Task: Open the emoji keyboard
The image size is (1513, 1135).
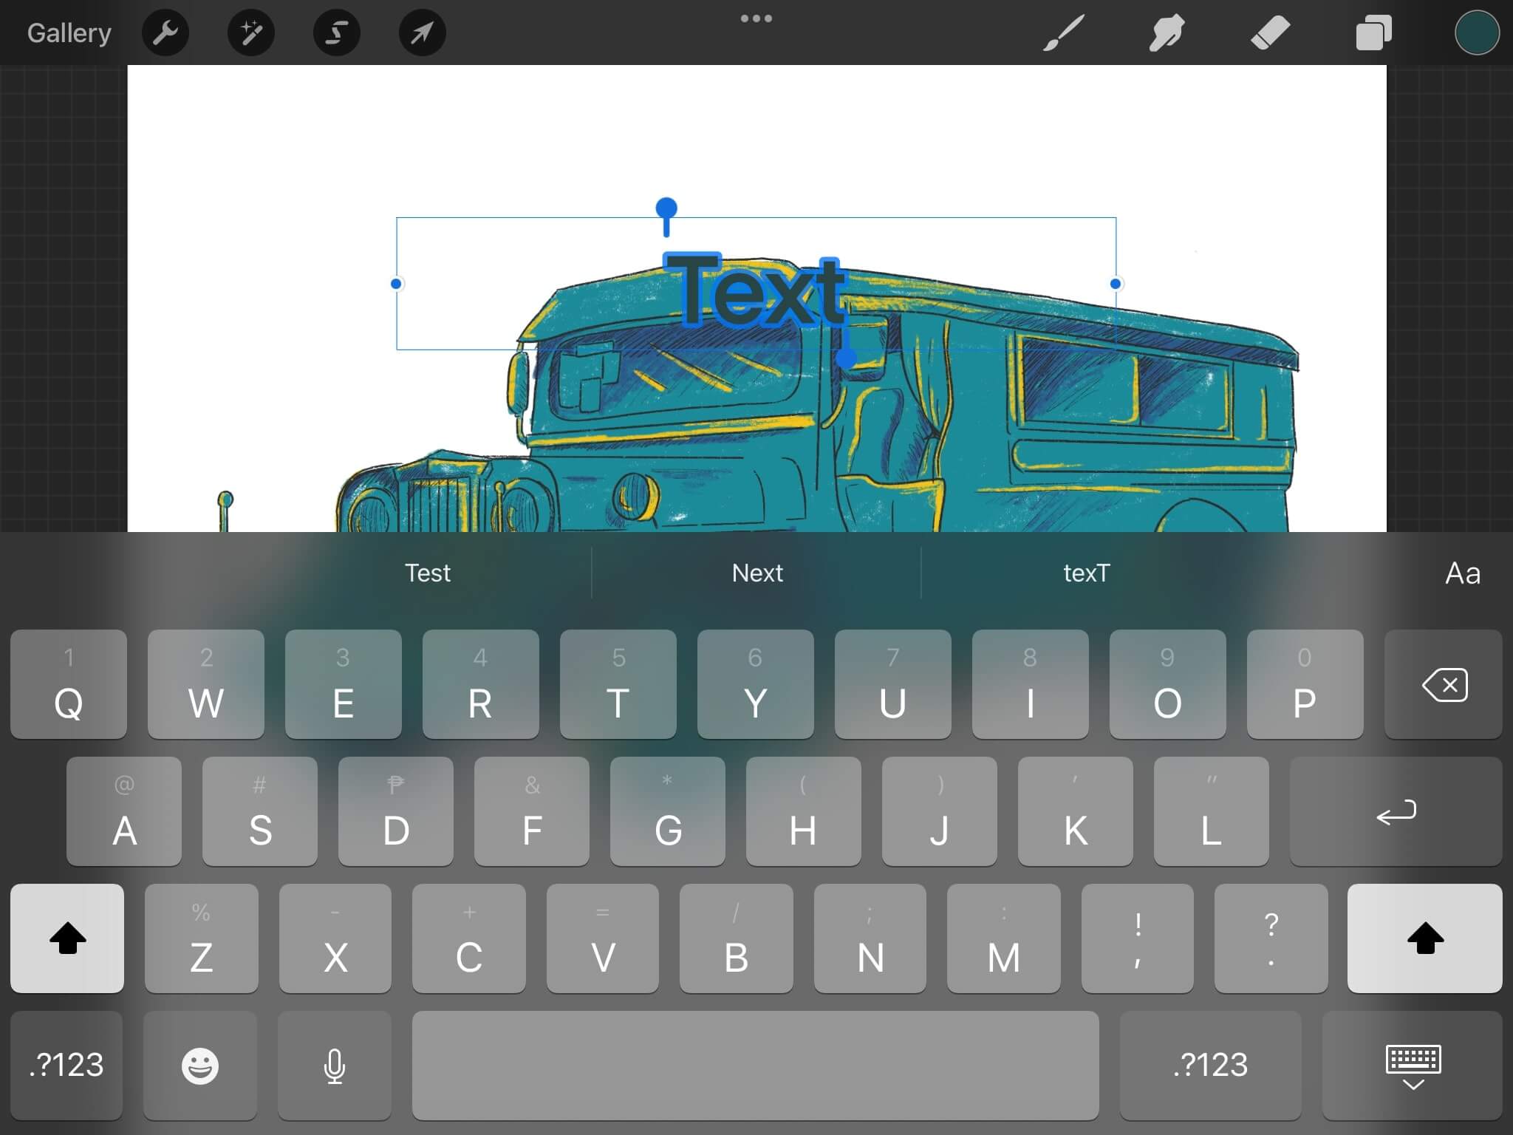Action: point(199,1065)
